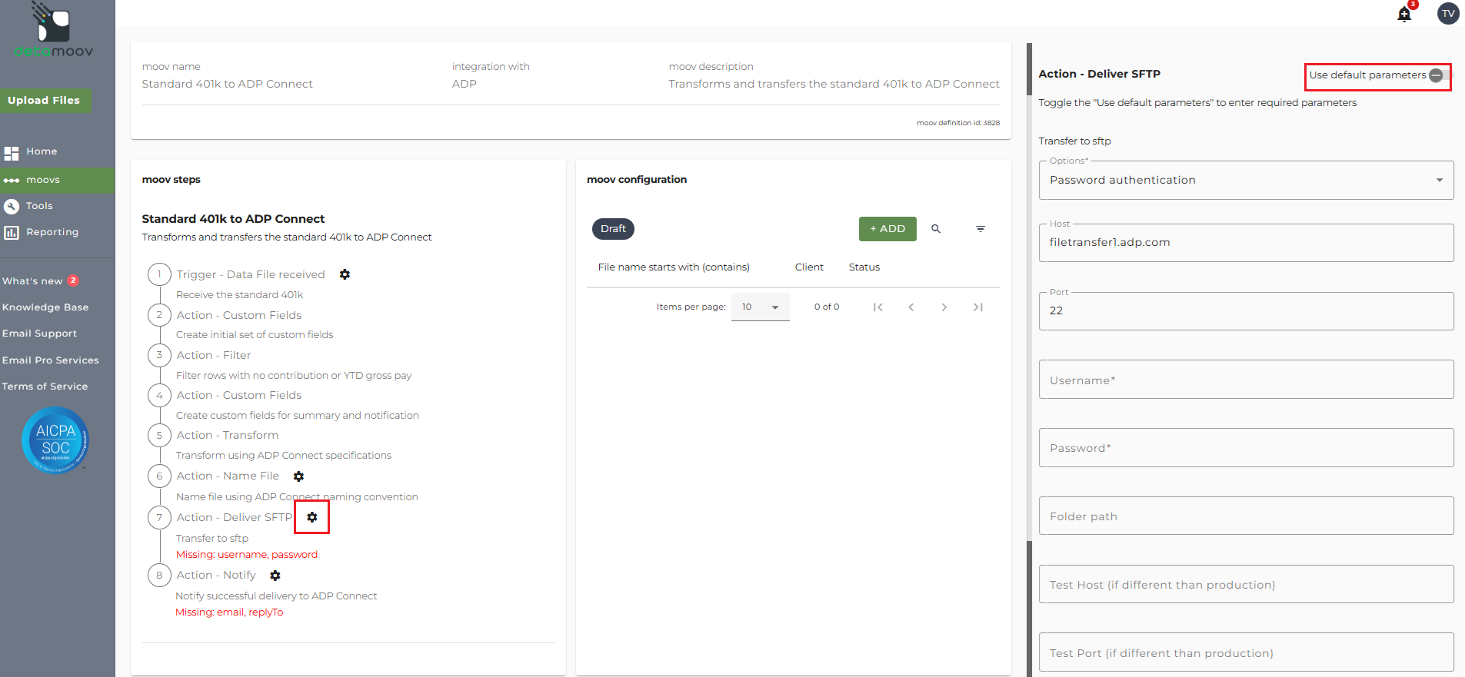Open Reporting in sidebar

[52, 232]
